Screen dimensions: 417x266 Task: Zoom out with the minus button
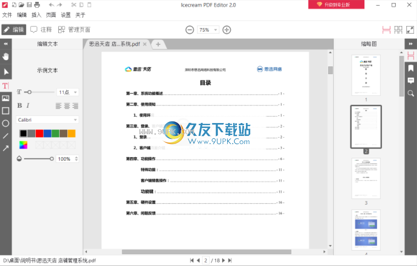pyautogui.click(x=190, y=30)
